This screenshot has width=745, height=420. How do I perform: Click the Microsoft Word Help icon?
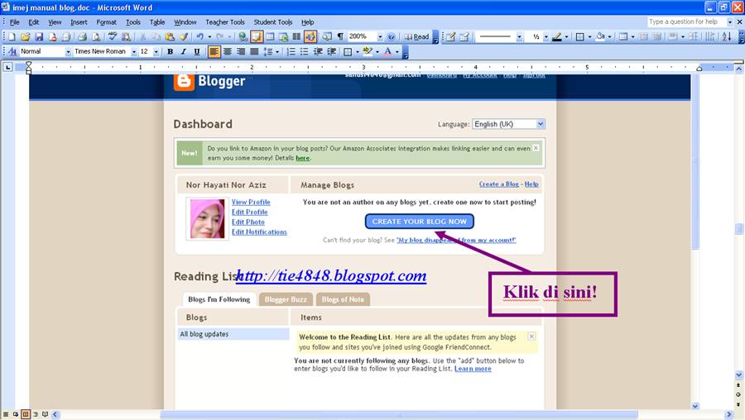point(391,36)
